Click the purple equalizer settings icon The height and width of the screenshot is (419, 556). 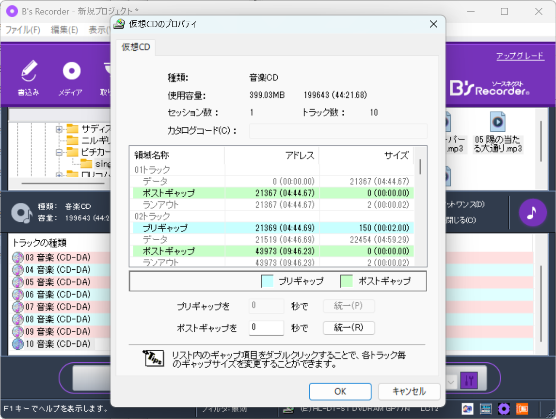tap(469, 380)
